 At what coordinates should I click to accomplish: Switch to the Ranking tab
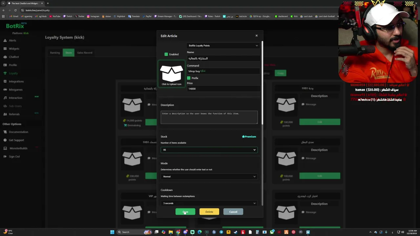click(x=55, y=52)
